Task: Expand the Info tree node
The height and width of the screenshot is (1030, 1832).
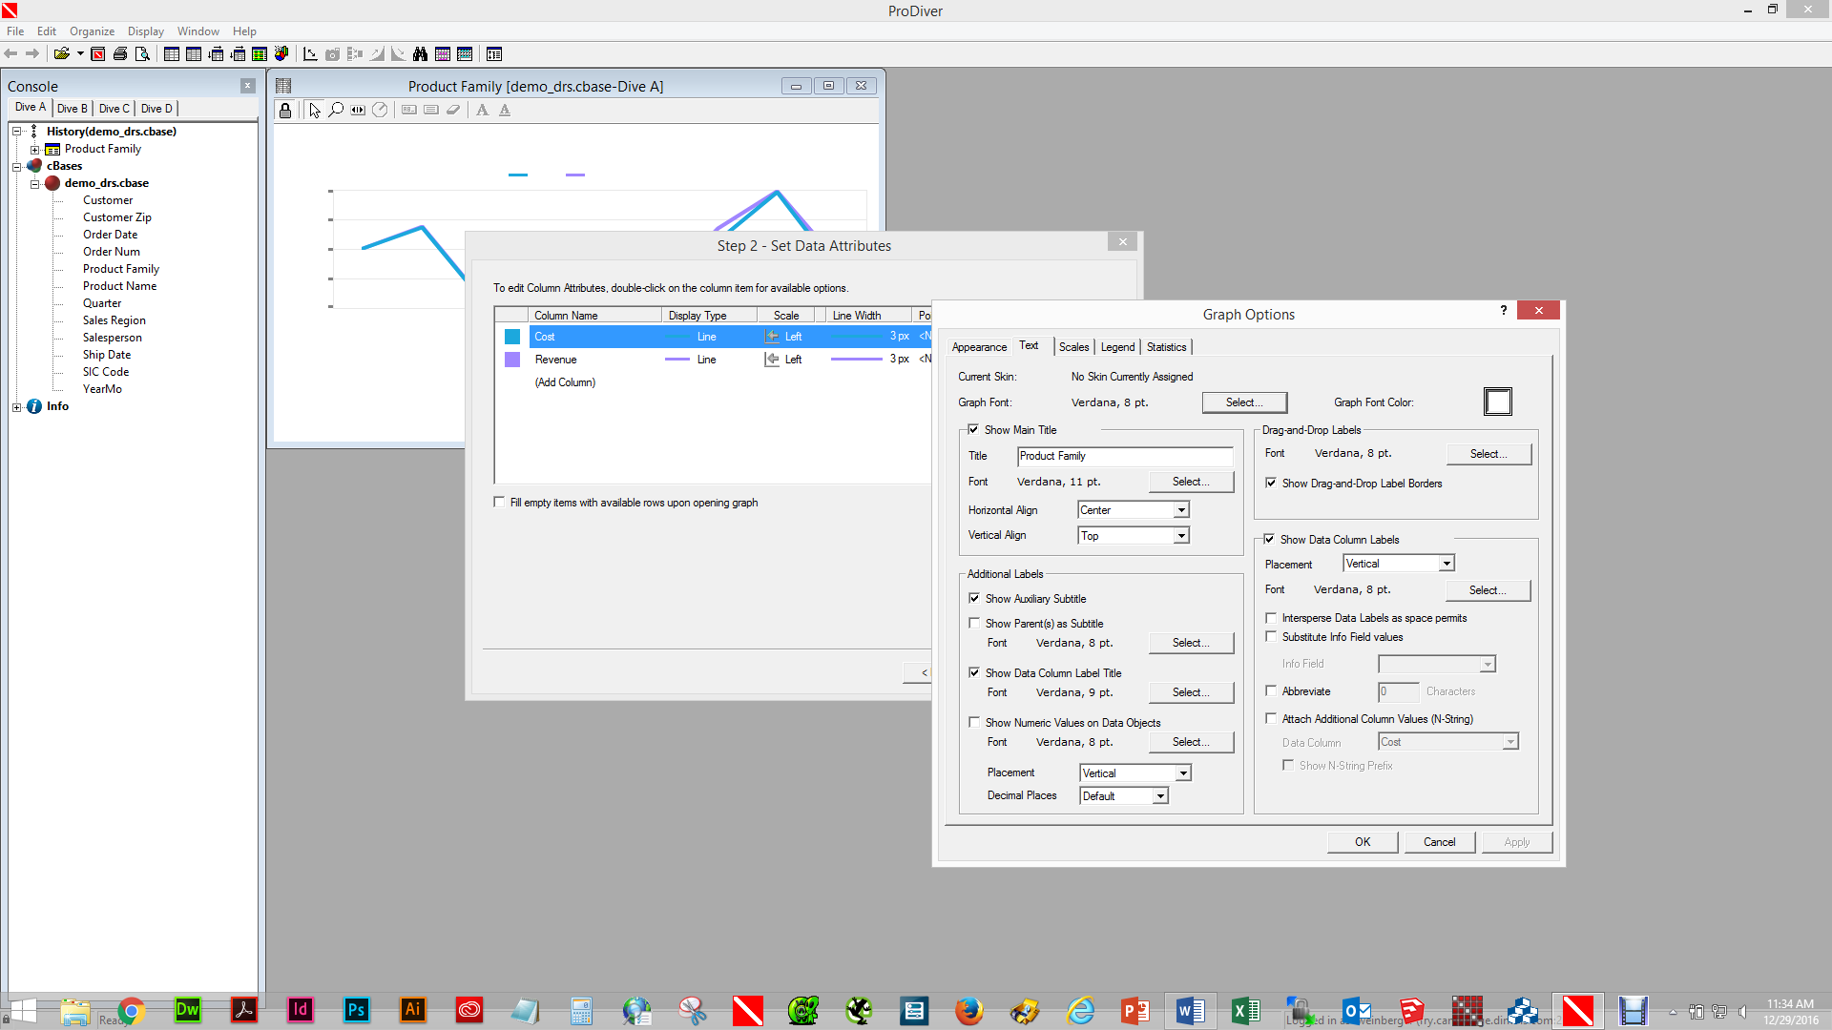Action: (x=17, y=407)
